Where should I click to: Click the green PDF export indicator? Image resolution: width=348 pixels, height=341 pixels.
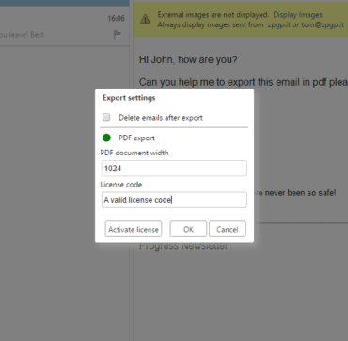106,138
